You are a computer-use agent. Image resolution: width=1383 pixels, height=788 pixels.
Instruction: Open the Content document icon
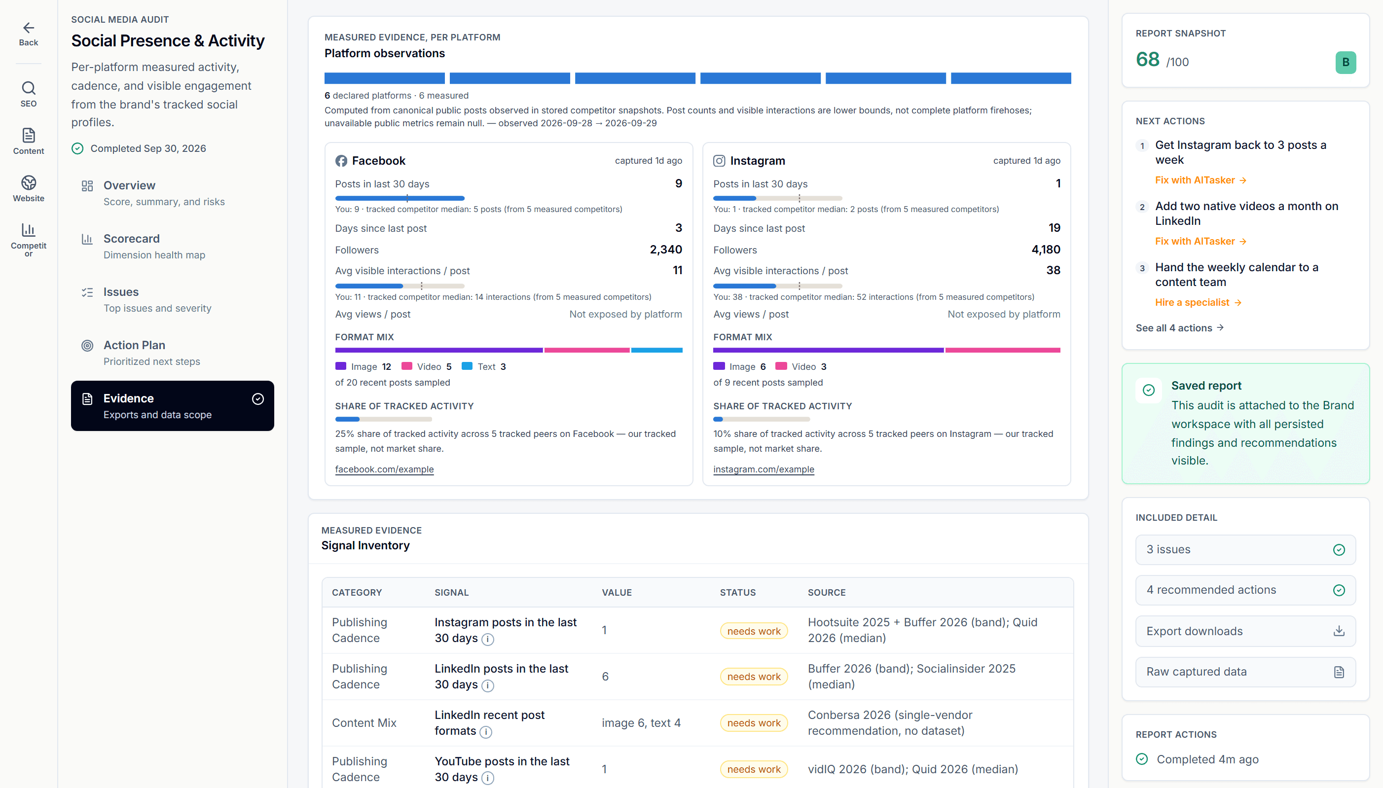coord(28,135)
